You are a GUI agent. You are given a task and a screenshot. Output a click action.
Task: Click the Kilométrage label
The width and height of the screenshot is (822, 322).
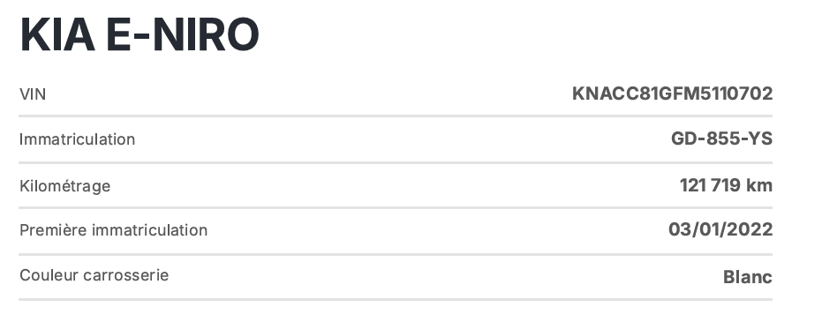click(x=65, y=186)
